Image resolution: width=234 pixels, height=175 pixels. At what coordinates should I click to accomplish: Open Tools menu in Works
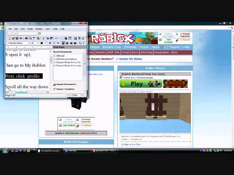[47, 29]
